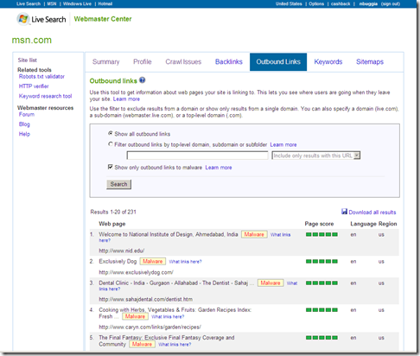The height and width of the screenshot is (356, 420).
Task: Click the domain filter text field
Action: tap(197, 156)
